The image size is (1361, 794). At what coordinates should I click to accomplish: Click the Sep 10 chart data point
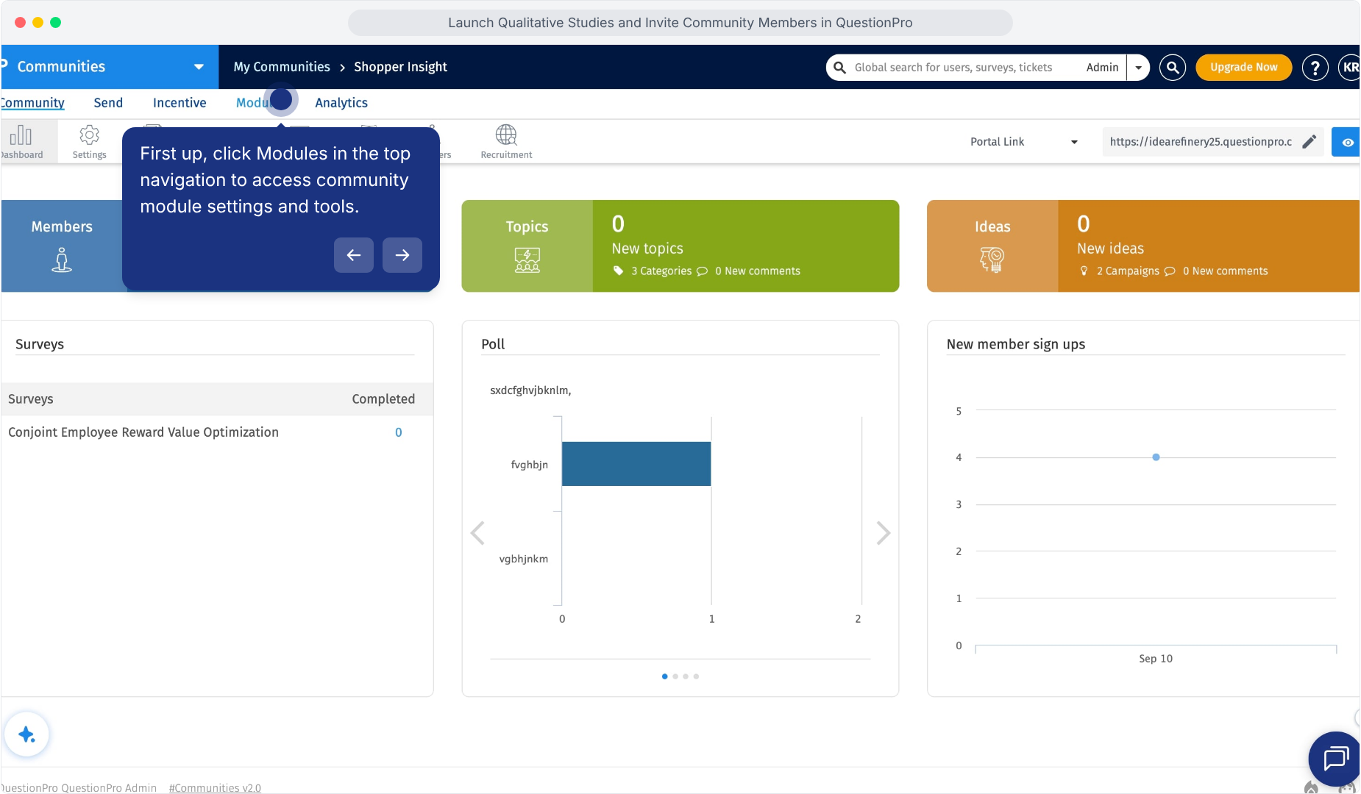[x=1156, y=457]
